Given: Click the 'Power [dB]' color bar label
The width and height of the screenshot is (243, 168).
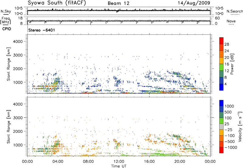Looking at the screenshot, I should 232,64.
